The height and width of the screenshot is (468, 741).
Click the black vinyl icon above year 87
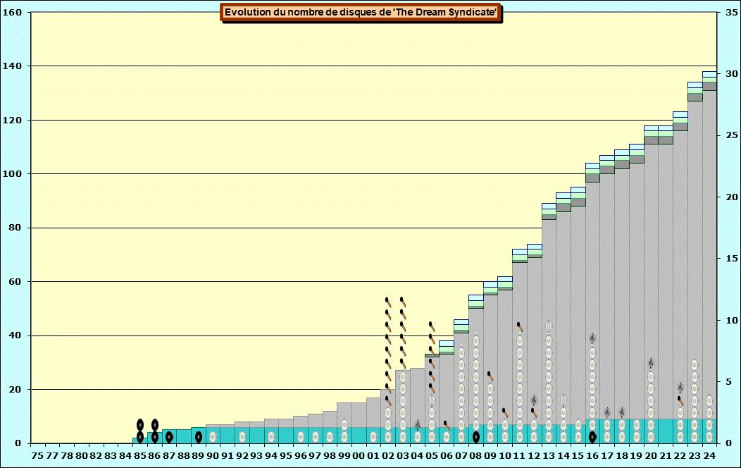click(x=169, y=437)
